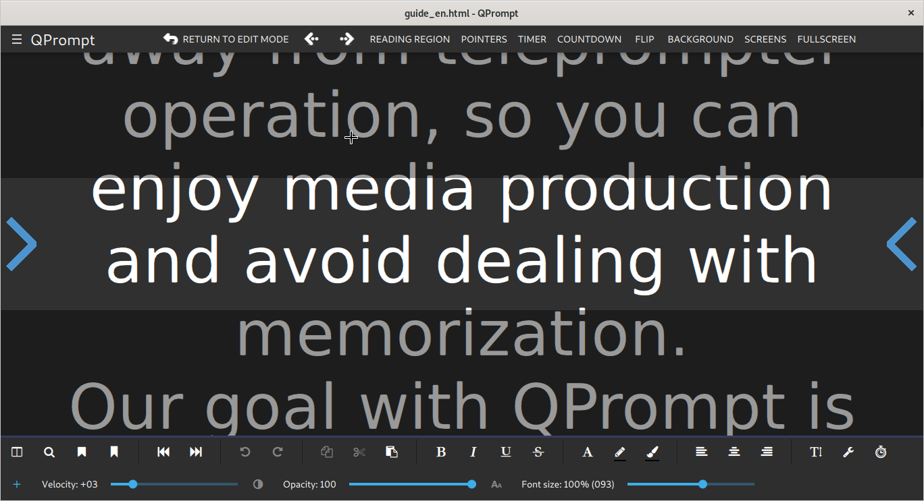
Task: Click the Cut scissors icon
Action: pos(359,452)
